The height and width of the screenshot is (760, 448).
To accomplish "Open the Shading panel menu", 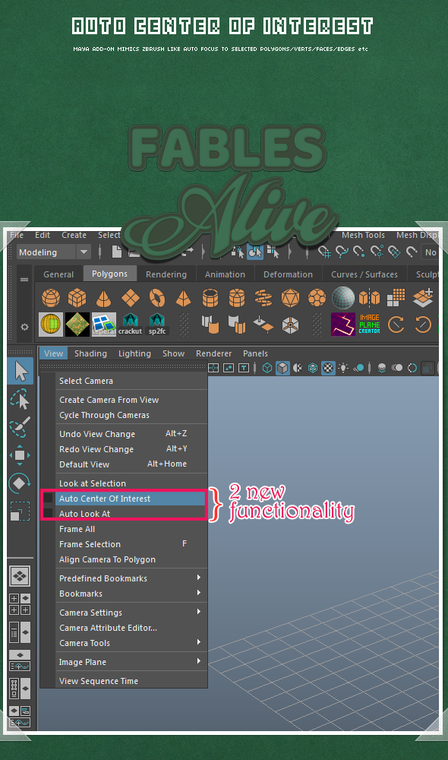I will click(x=90, y=353).
